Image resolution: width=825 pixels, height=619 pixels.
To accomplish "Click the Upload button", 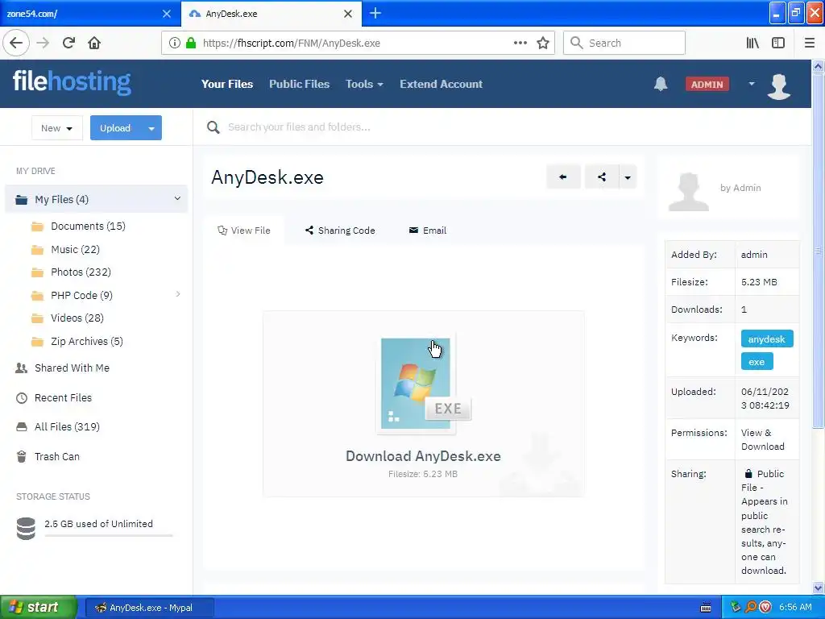I will (115, 128).
